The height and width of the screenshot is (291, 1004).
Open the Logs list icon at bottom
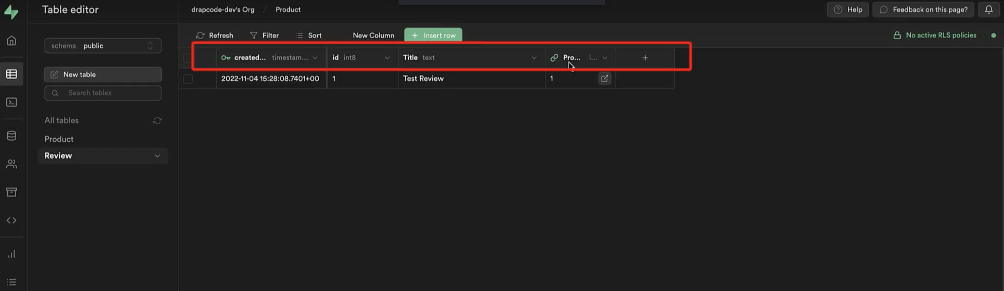click(12, 282)
